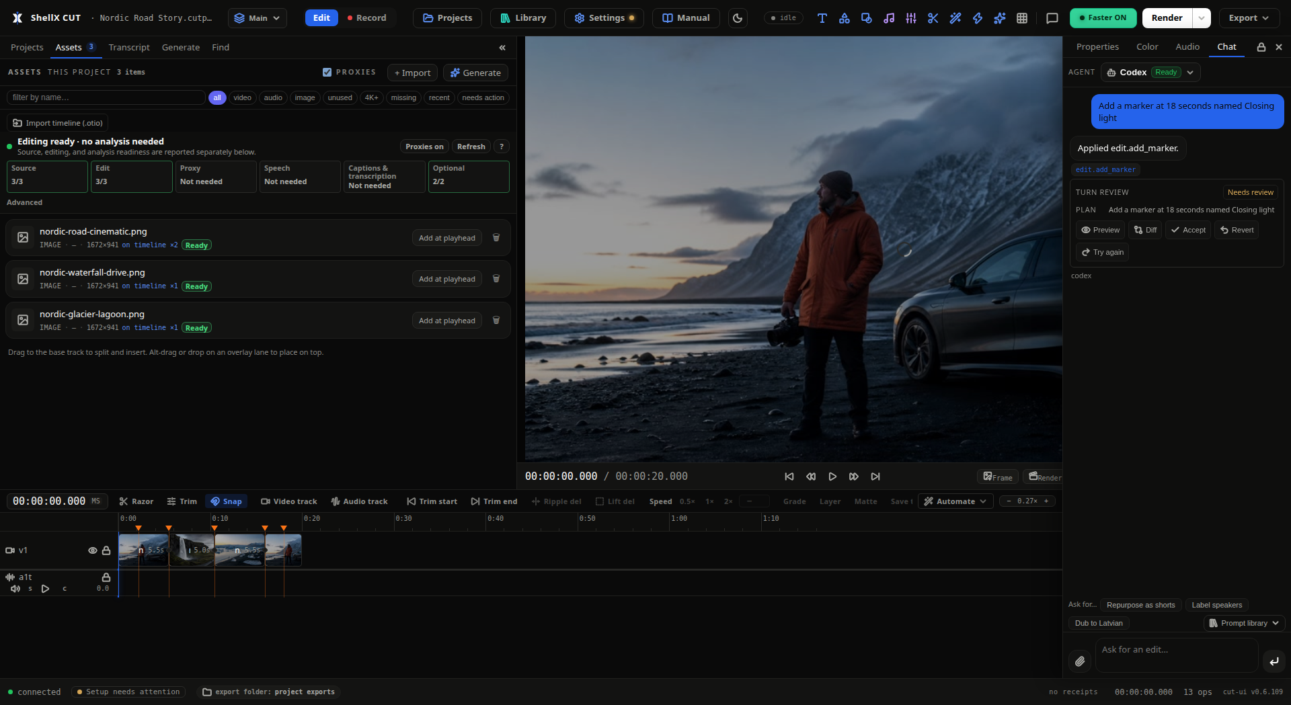Screen dimensions: 1291x705
Task: Click the Try again button
Action: pos(1102,252)
